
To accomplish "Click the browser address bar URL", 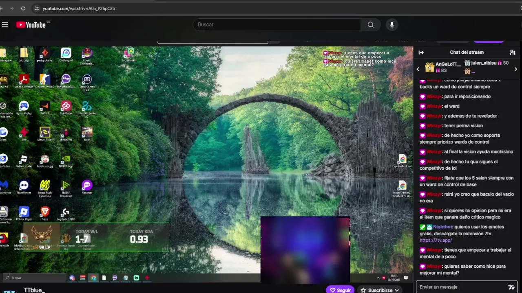I will tap(79, 8).
